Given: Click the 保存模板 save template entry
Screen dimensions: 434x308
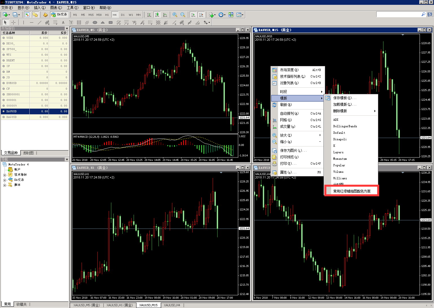Looking at the screenshot, I should tap(344, 98).
